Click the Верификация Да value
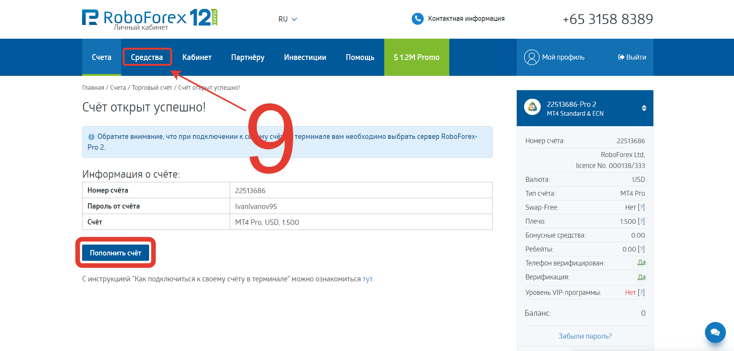734x351 pixels. [x=641, y=277]
